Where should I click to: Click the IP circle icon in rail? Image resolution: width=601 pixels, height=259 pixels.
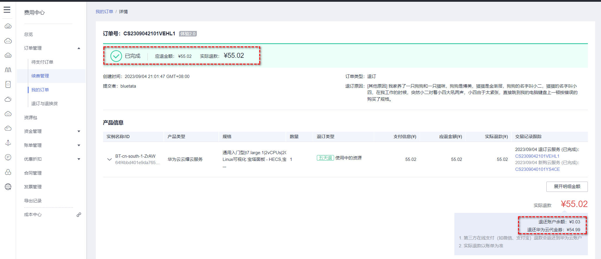(x=8, y=157)
